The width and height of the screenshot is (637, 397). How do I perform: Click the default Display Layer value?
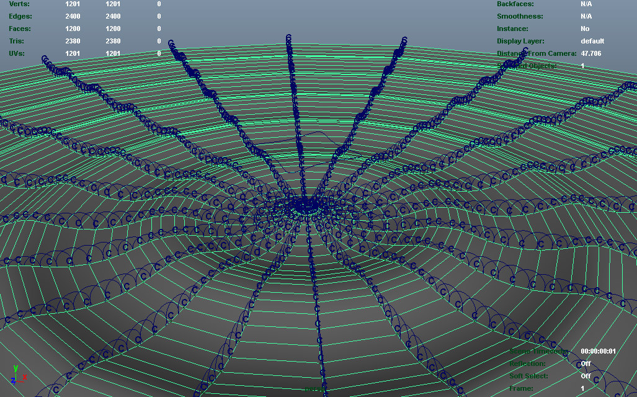tap(592, 41)
